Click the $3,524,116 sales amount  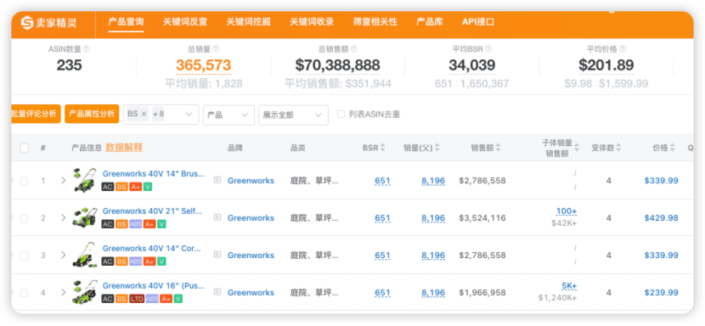click(x=482, y=218)
